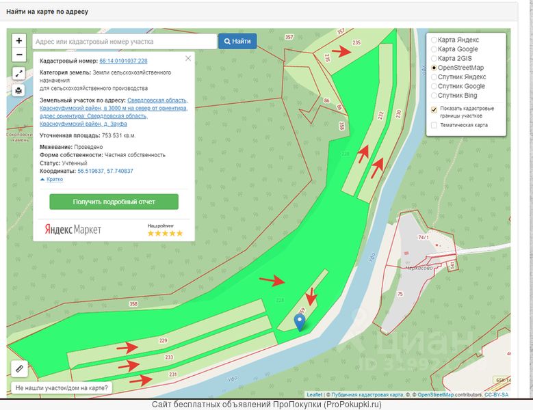Open the ruler measurement tool
The height and width of the screenshot is (410, 533).
(19, 368)
